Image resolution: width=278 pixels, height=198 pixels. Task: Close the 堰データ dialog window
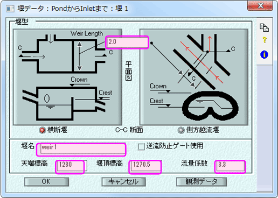(x=260, y=6)
